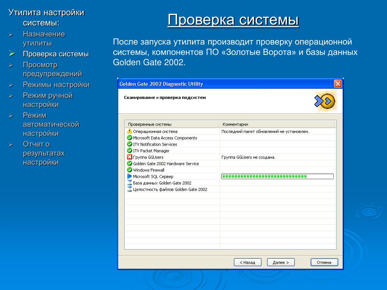387x290 pixels.
Task: Select the Microsoft Data Access Components row
Action: 165,138
